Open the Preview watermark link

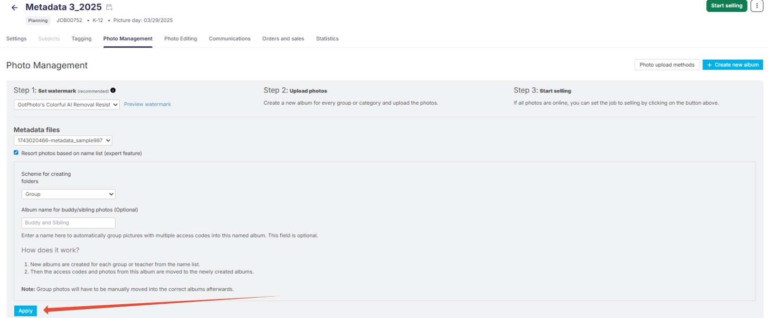pyautogui.click(x=147, y=104)
